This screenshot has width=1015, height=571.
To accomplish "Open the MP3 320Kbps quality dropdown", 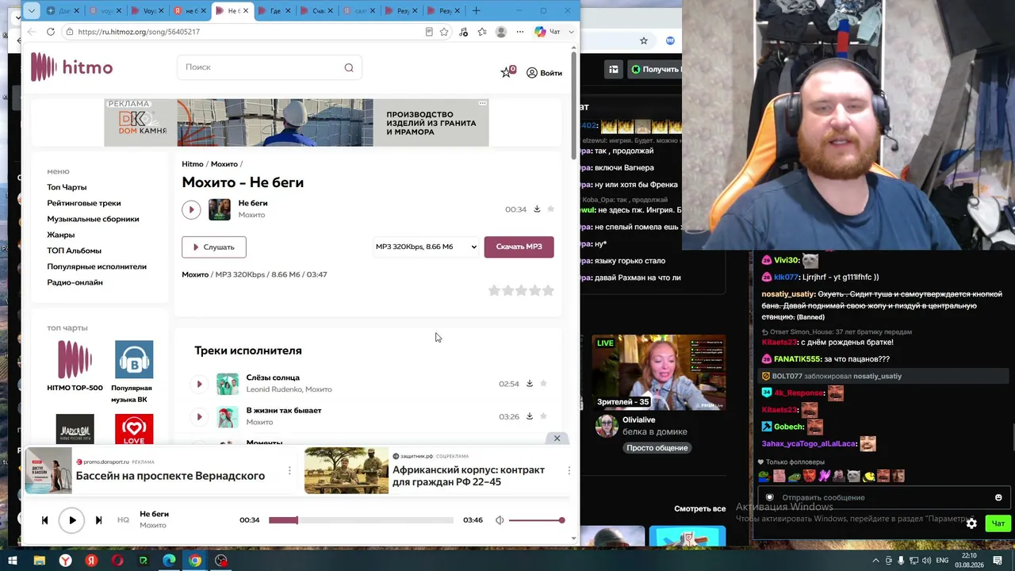I will point(427,247).
